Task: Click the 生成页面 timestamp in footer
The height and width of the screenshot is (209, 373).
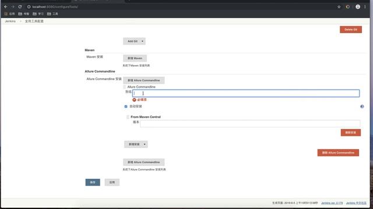Action: 295,203
